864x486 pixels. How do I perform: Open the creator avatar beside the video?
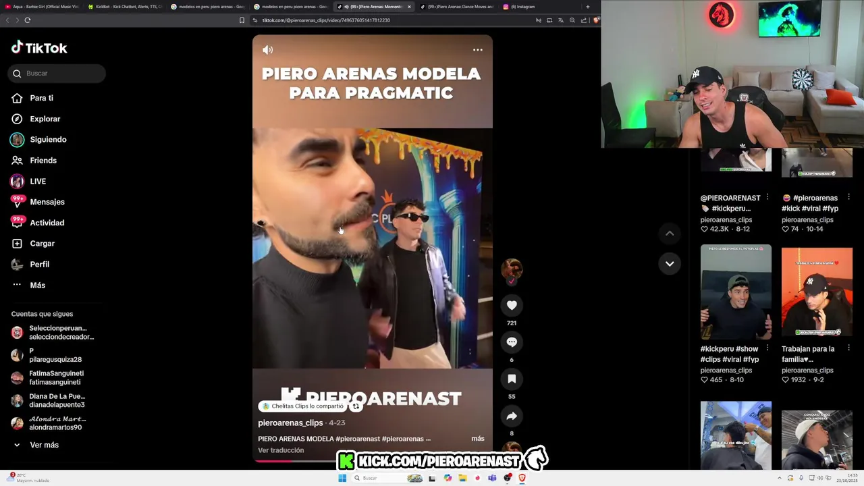(x=512, y=269)
